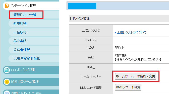Click 【独自ドメイン永久無料(プラン特典)】 text
169x94 pixels.
[138, 59]
